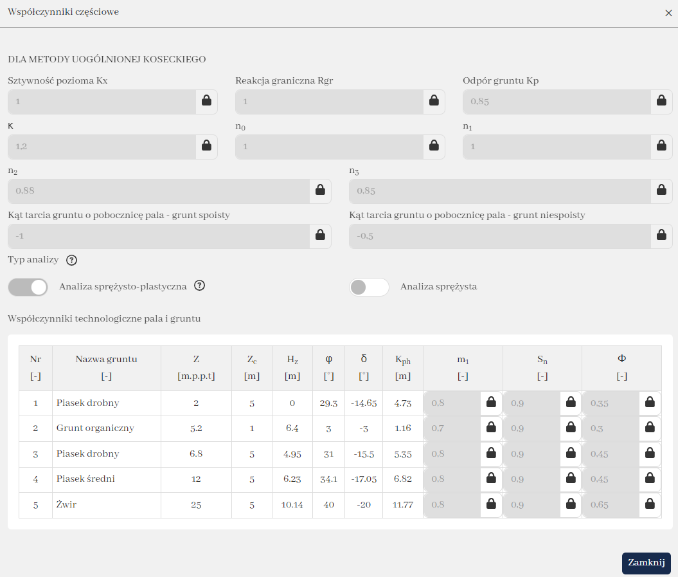This screenshot has height=577, width=678.
Task: Unlock m1 for Grunt organiczny row
Action: (x=491, y=428)
